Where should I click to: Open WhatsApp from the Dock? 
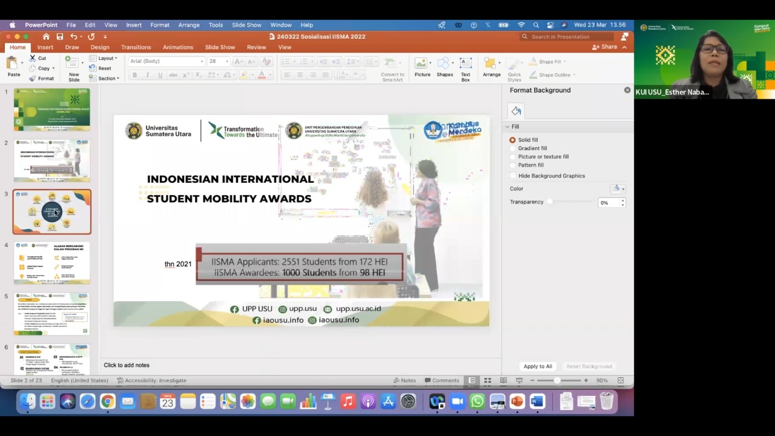click(x=477, y=401)
